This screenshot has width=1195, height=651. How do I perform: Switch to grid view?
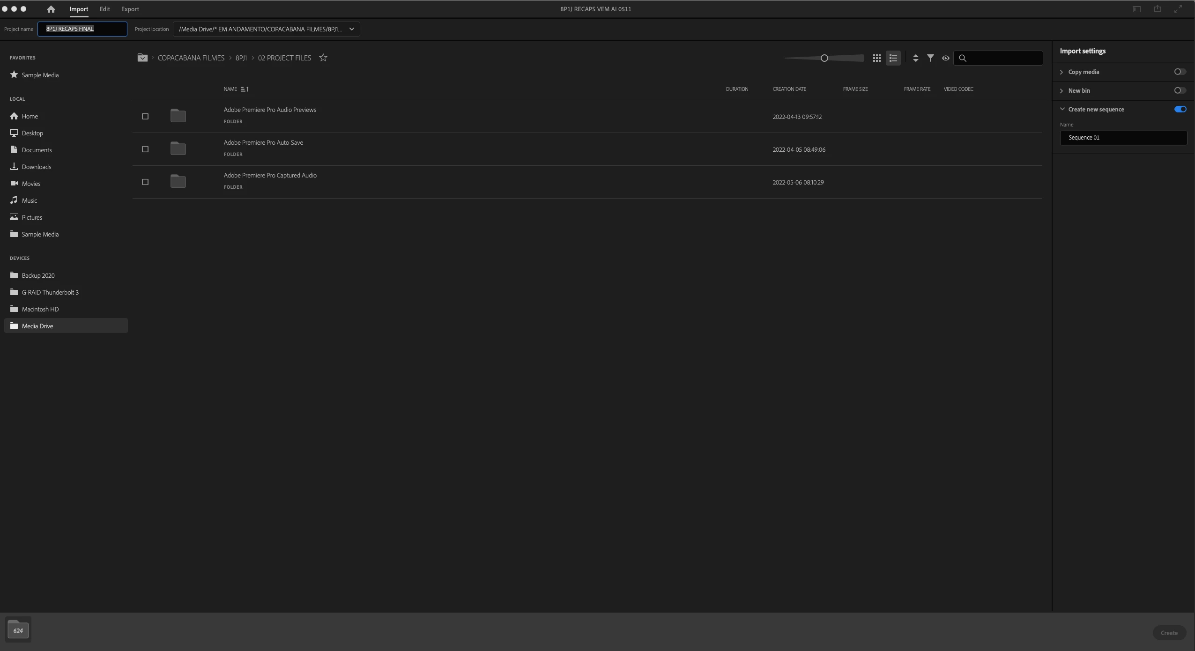(876, 58)
